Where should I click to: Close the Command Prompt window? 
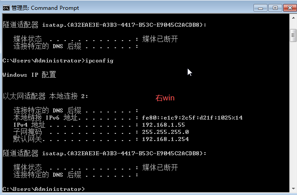pos(290,8)
